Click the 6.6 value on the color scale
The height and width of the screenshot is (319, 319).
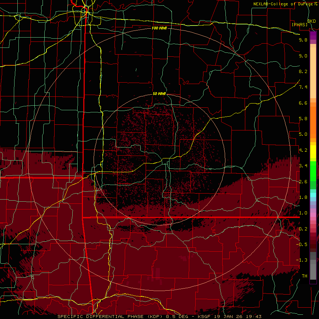pos(303,103)
